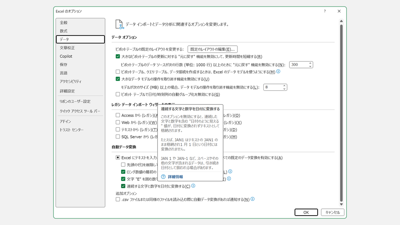Viewport: 400px width, 225px height.
Task: Toggle Excel data model usage checkbox
Action: 118,72
